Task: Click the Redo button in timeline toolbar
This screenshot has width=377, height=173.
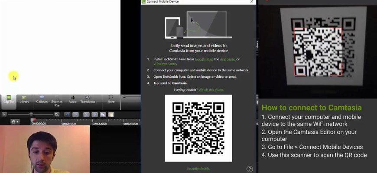Action: [76, 115]
